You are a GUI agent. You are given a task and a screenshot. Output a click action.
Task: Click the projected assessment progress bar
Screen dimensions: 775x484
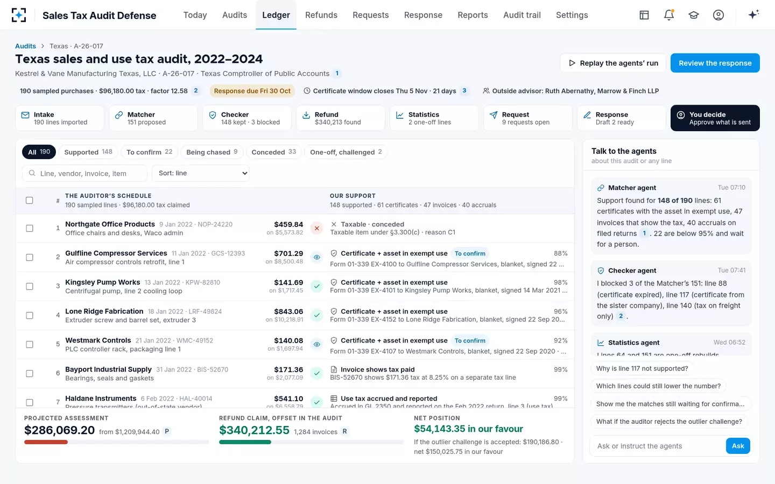point(116,442)
